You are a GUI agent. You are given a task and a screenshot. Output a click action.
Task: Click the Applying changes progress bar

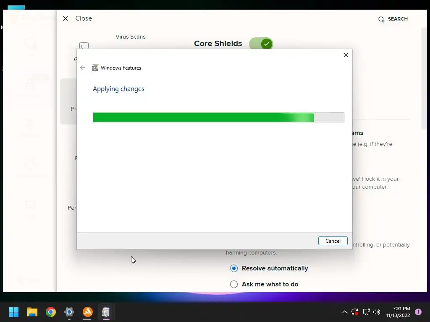point(218,117)
